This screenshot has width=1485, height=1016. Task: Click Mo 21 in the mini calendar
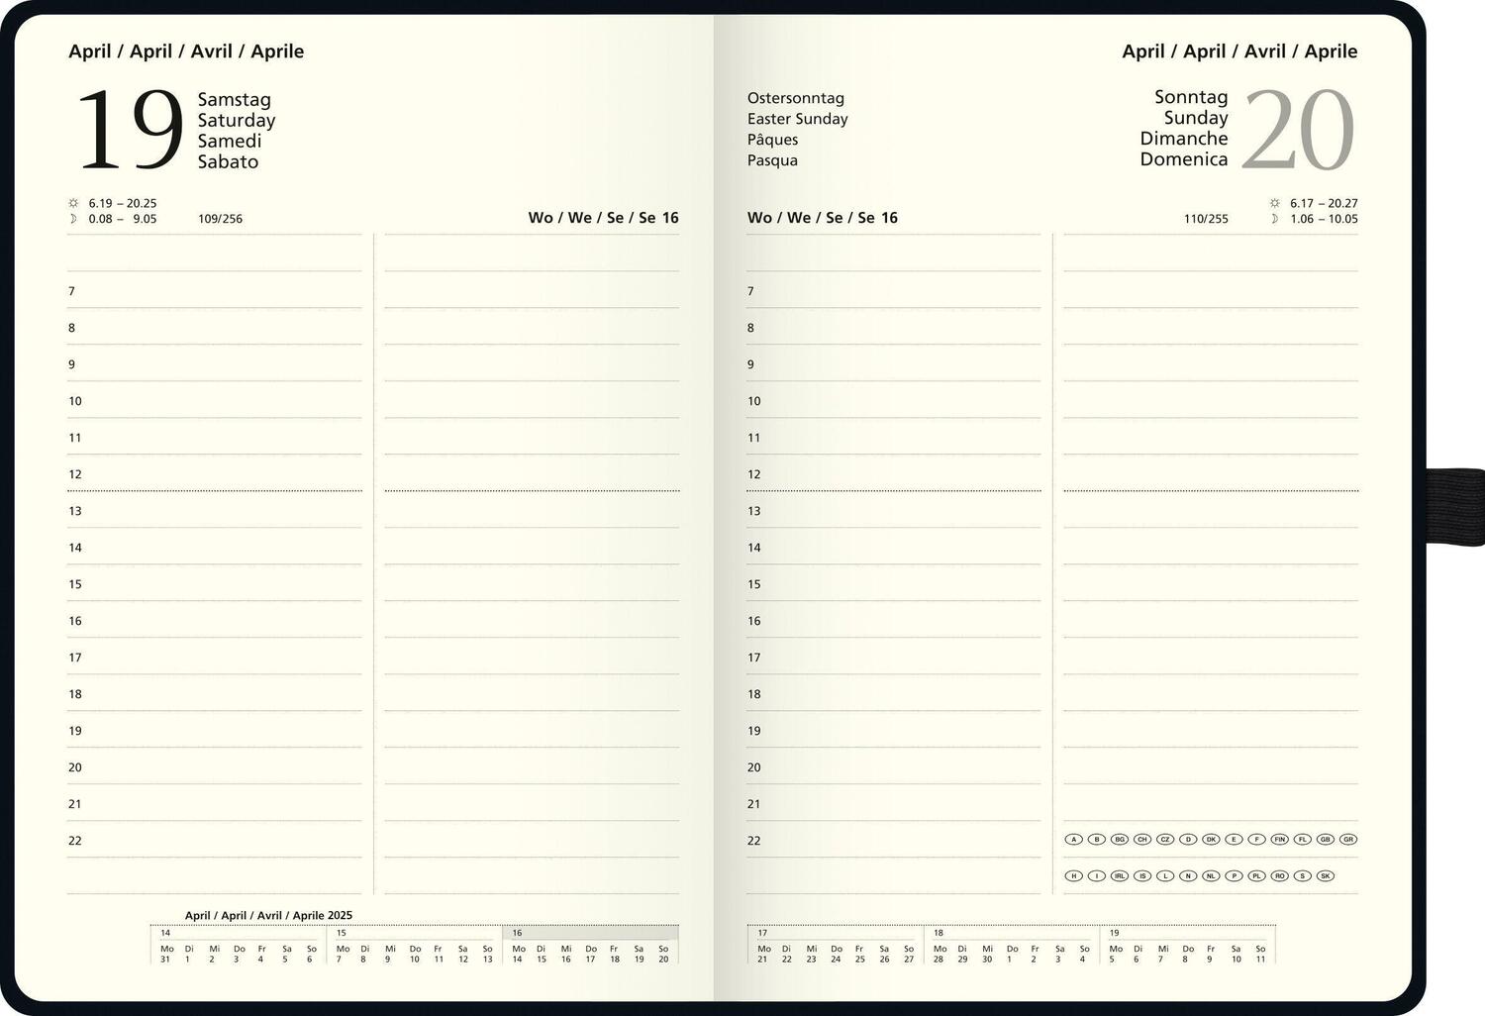click(x=763, y=954)
